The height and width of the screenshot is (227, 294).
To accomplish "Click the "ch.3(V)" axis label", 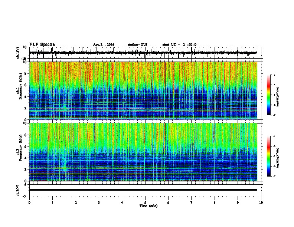I will pos(18,190).
